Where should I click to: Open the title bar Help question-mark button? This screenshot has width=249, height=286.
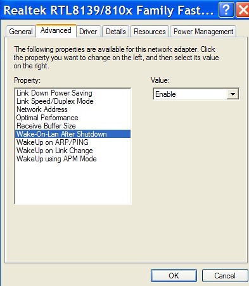(x=226, y=9)
